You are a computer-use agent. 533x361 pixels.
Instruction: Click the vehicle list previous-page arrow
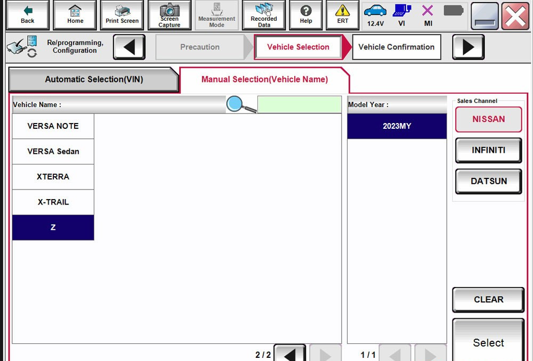click(290, 353)
